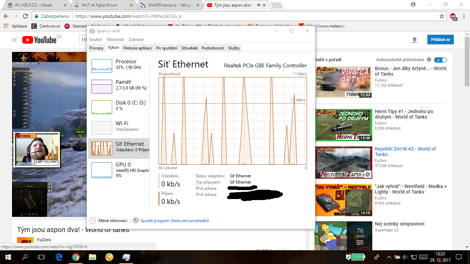Open the Action Center notifications icon
The width and height of the screenshot is (470, 264).
tap(458, 257)
